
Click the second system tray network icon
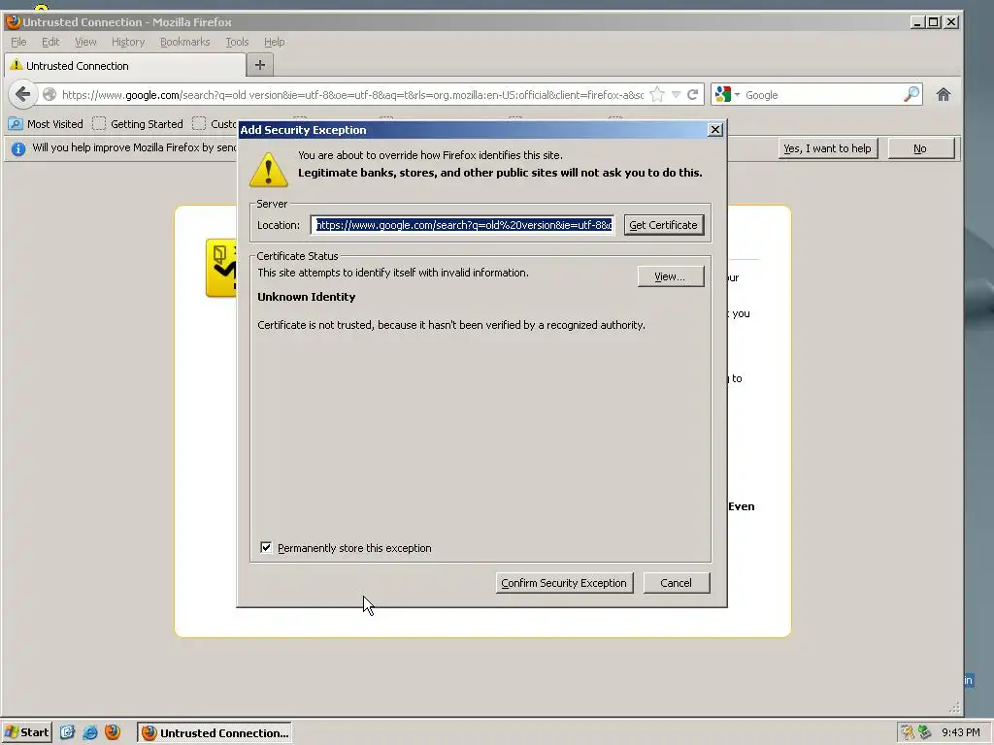[925, 732]
